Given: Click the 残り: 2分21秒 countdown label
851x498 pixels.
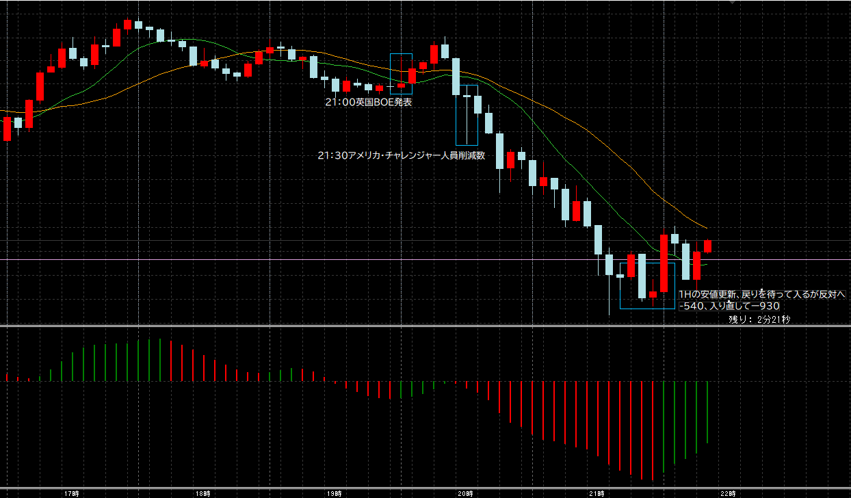Looking at the screenshot, I should coord(759,319).
